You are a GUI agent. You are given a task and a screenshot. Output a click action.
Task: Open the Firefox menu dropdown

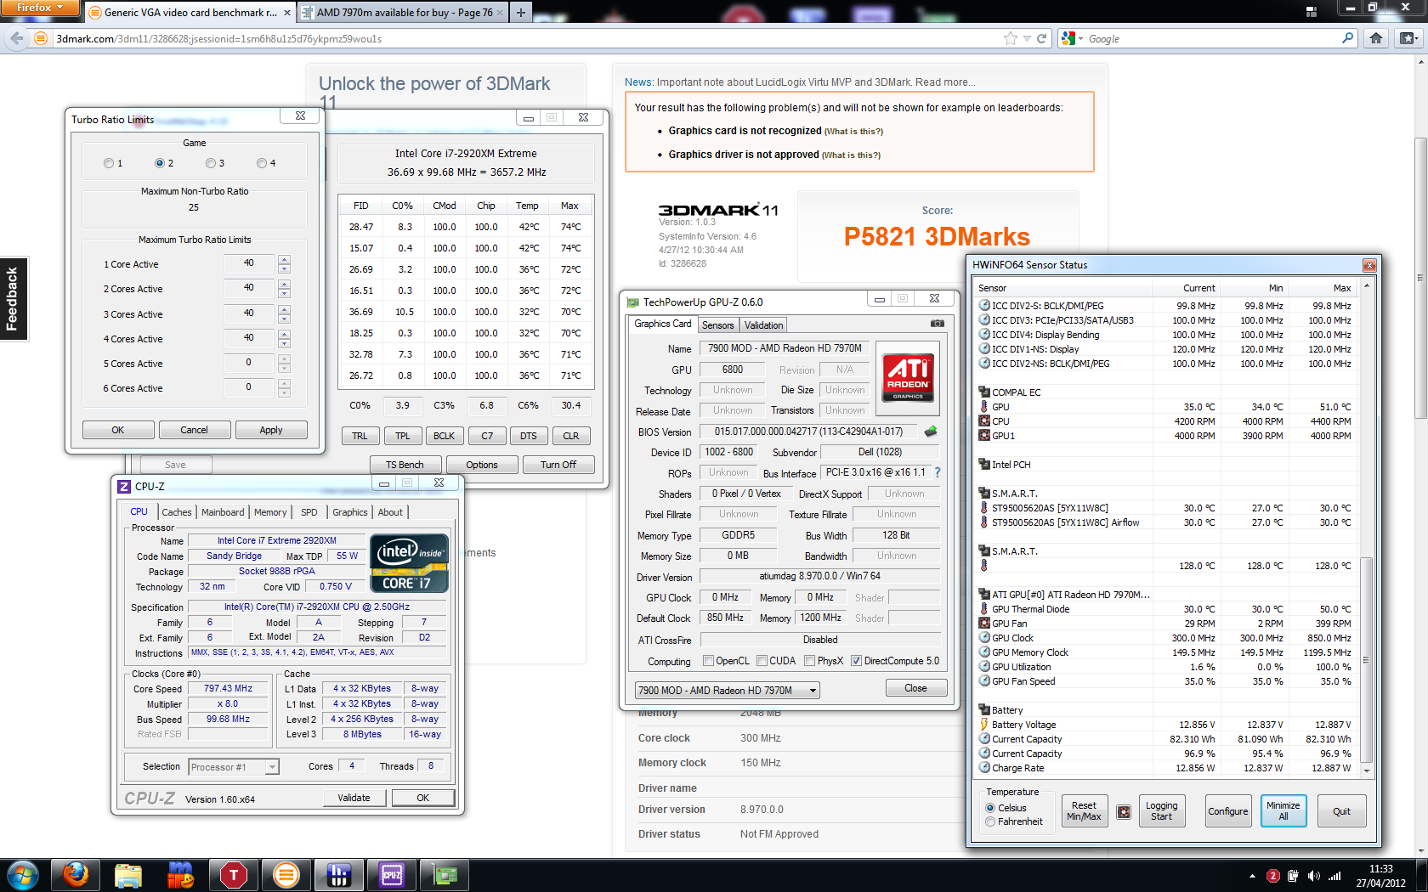pos(40,8)
